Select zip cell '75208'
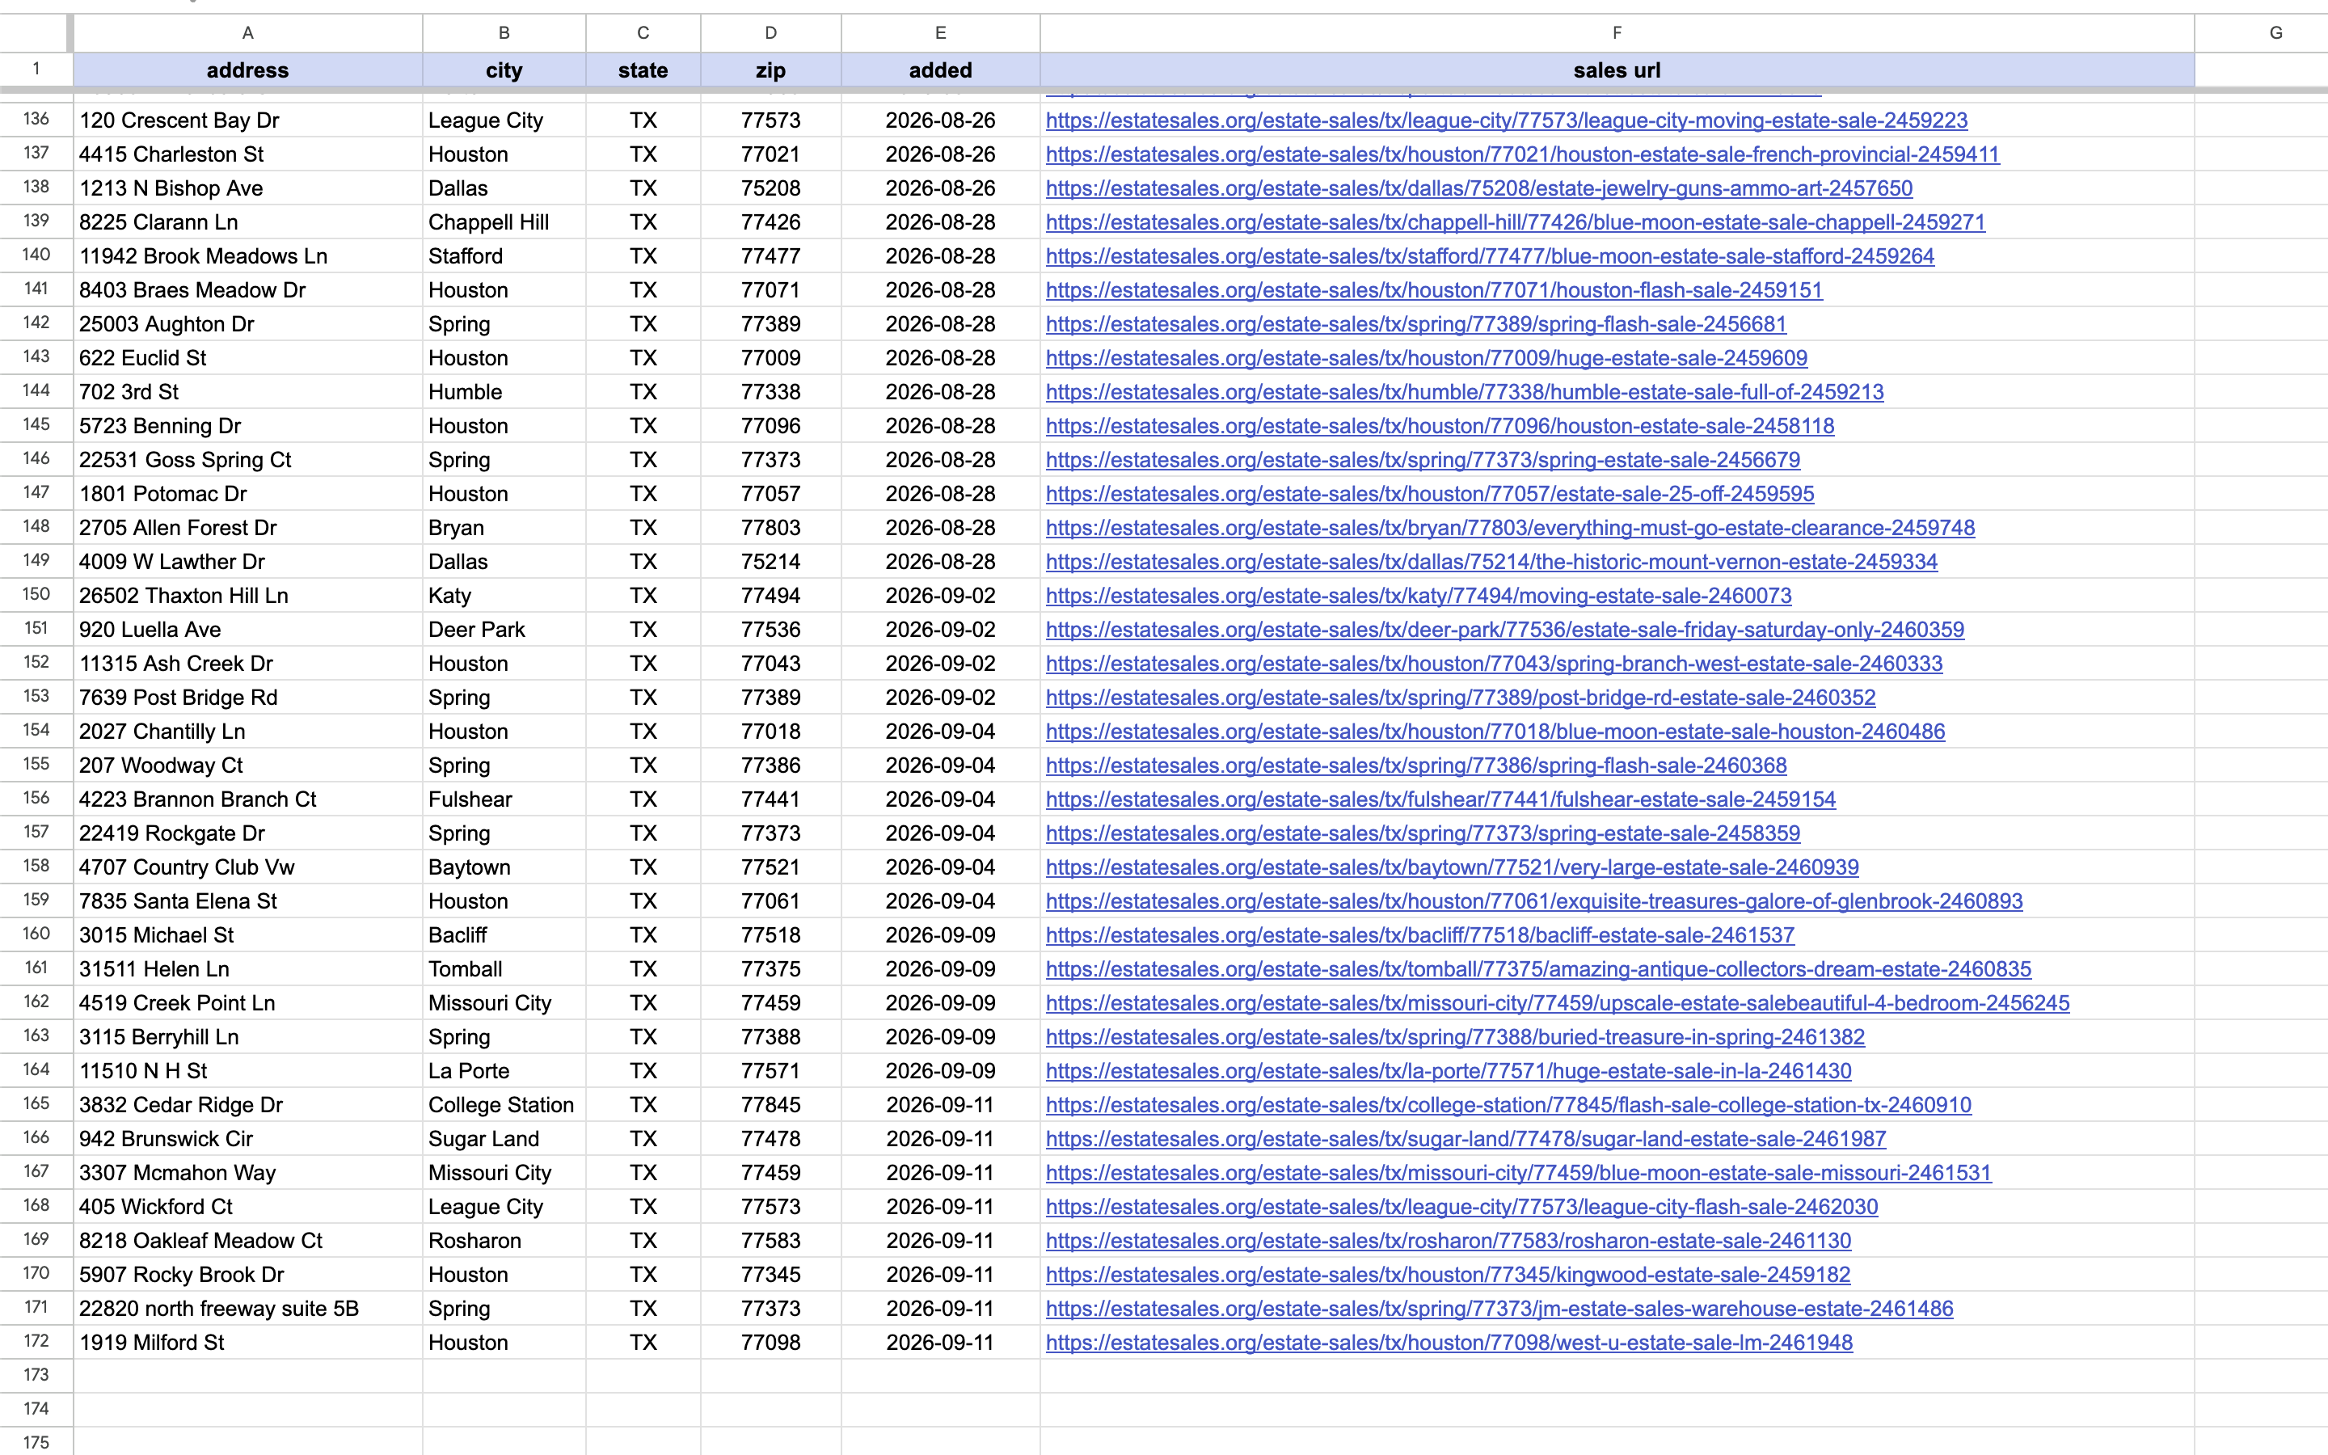 click(770, 188)
